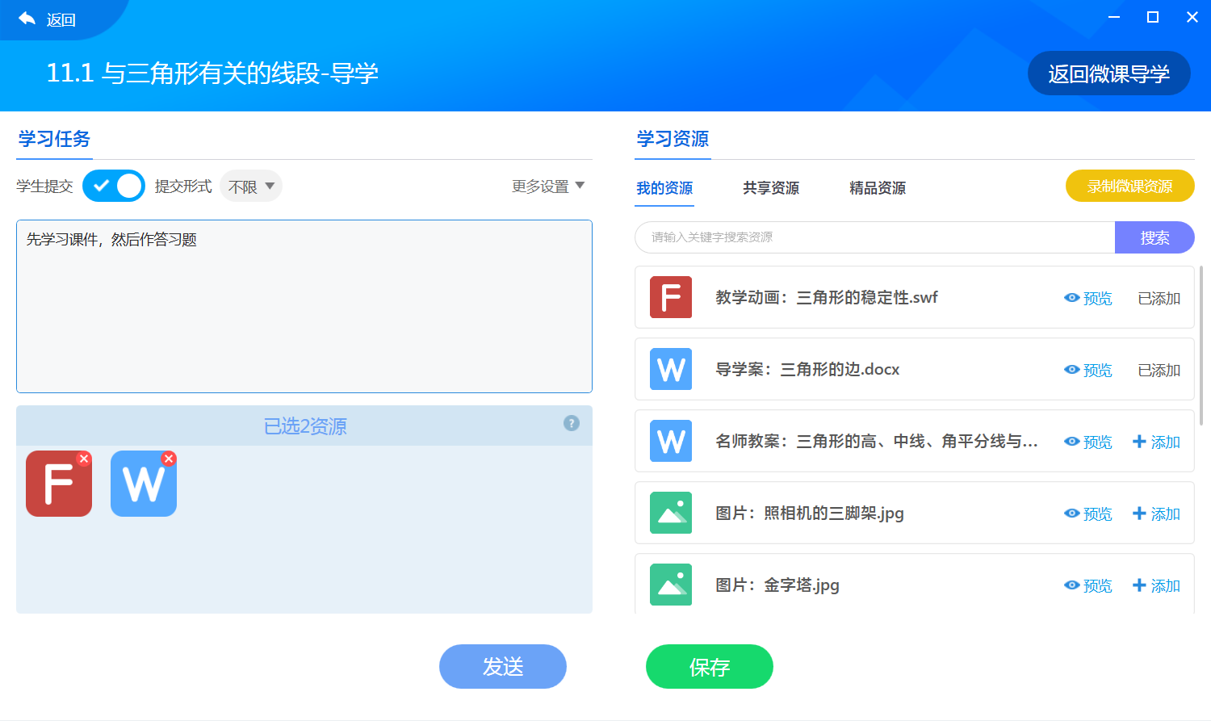The width and height of the screenshot is (1211, 721).
Task: Click the 照相机的三脚架.jpg image icon
Action: 671,513
